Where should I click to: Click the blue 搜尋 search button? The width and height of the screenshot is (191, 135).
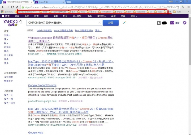(x=111, y=23)
